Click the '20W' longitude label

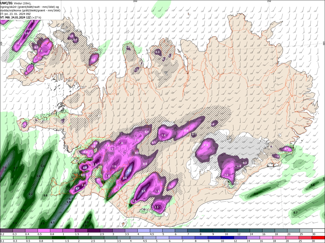click(x=135, y=1)
